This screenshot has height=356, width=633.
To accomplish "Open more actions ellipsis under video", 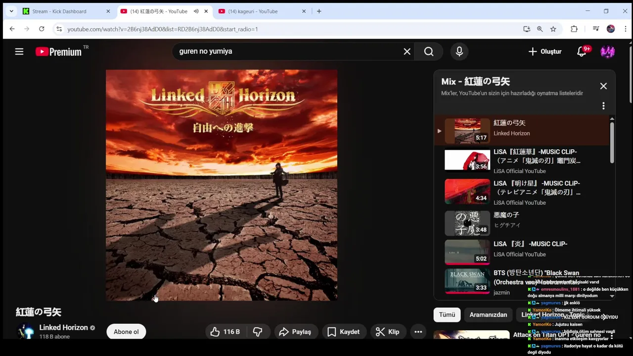I will (418, 332).
